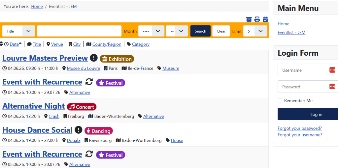Click the tag icon next to Category sort

point(129,44)
